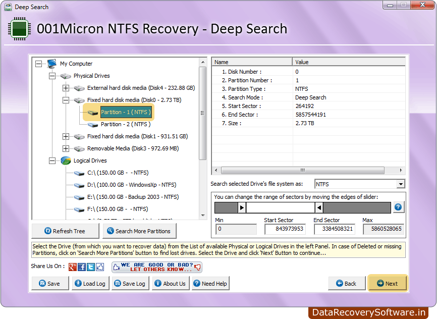Screen dimensions: 437x319
Task: Click the Value column header
Action: [x=349, y=62]
